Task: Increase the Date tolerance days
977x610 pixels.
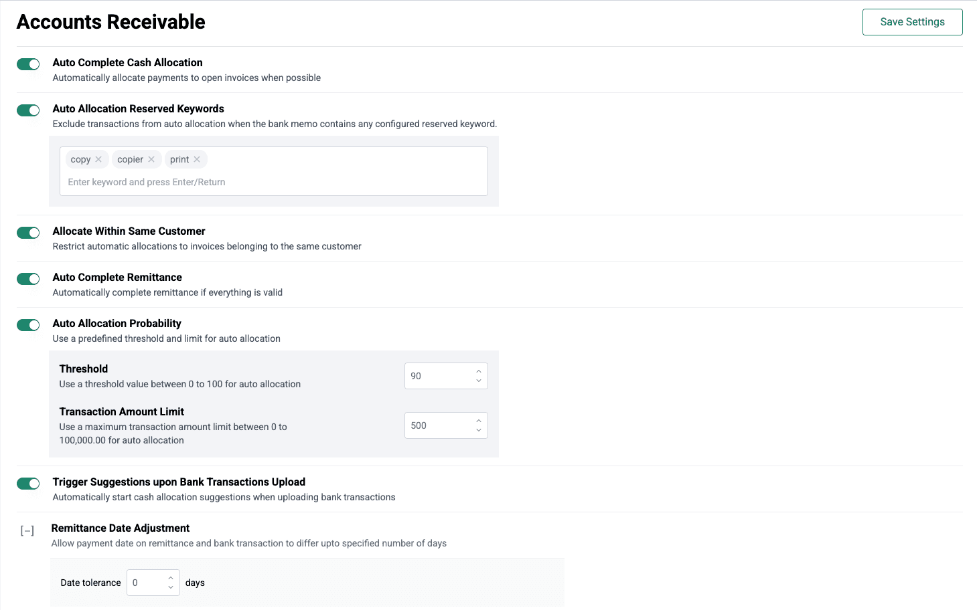Action: tap(171, 578)
